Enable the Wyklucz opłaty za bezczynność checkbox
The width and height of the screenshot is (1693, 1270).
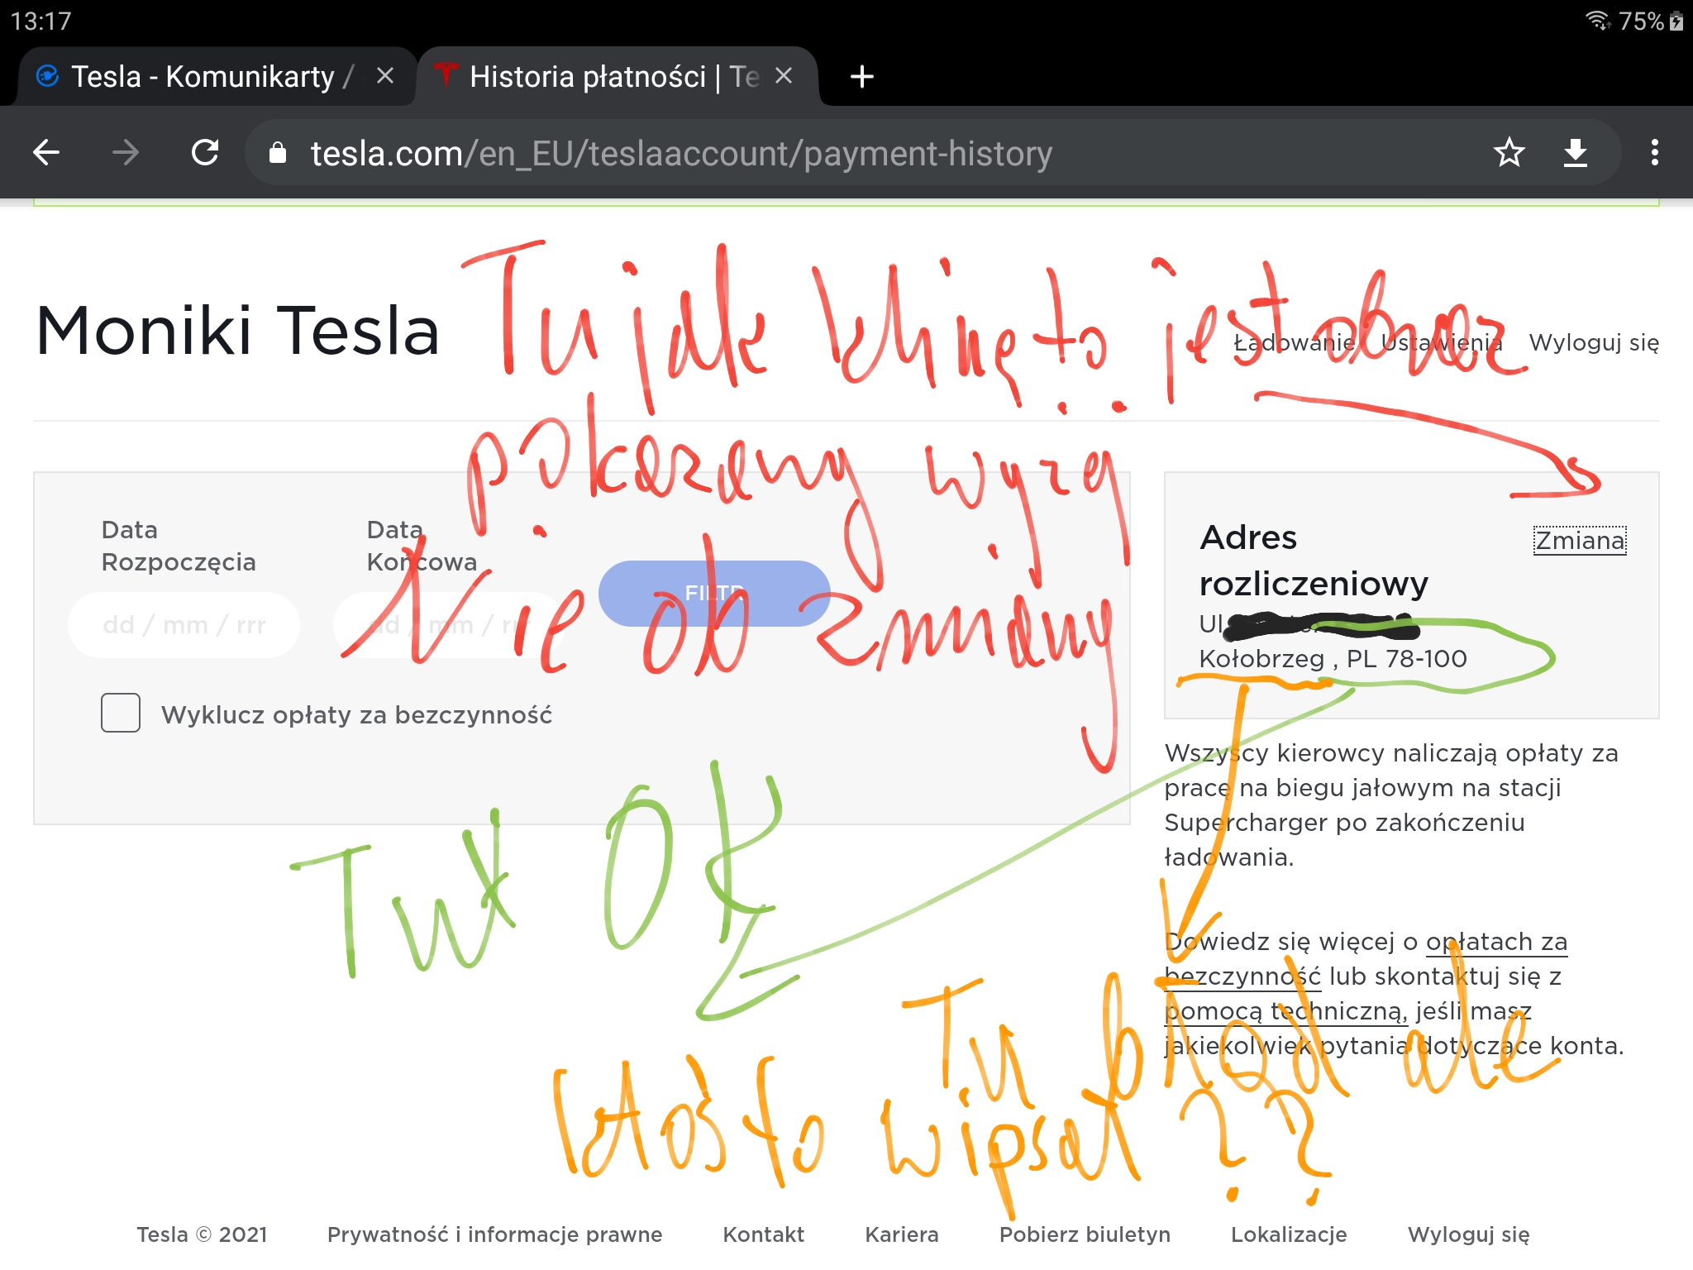pyautogui.click(x=121, y=713)
